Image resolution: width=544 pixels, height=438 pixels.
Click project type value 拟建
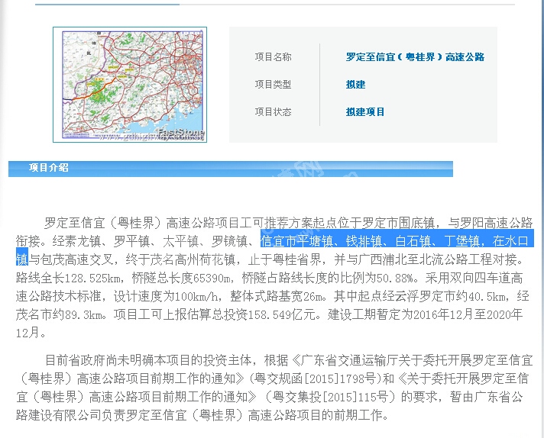(355, 84)
